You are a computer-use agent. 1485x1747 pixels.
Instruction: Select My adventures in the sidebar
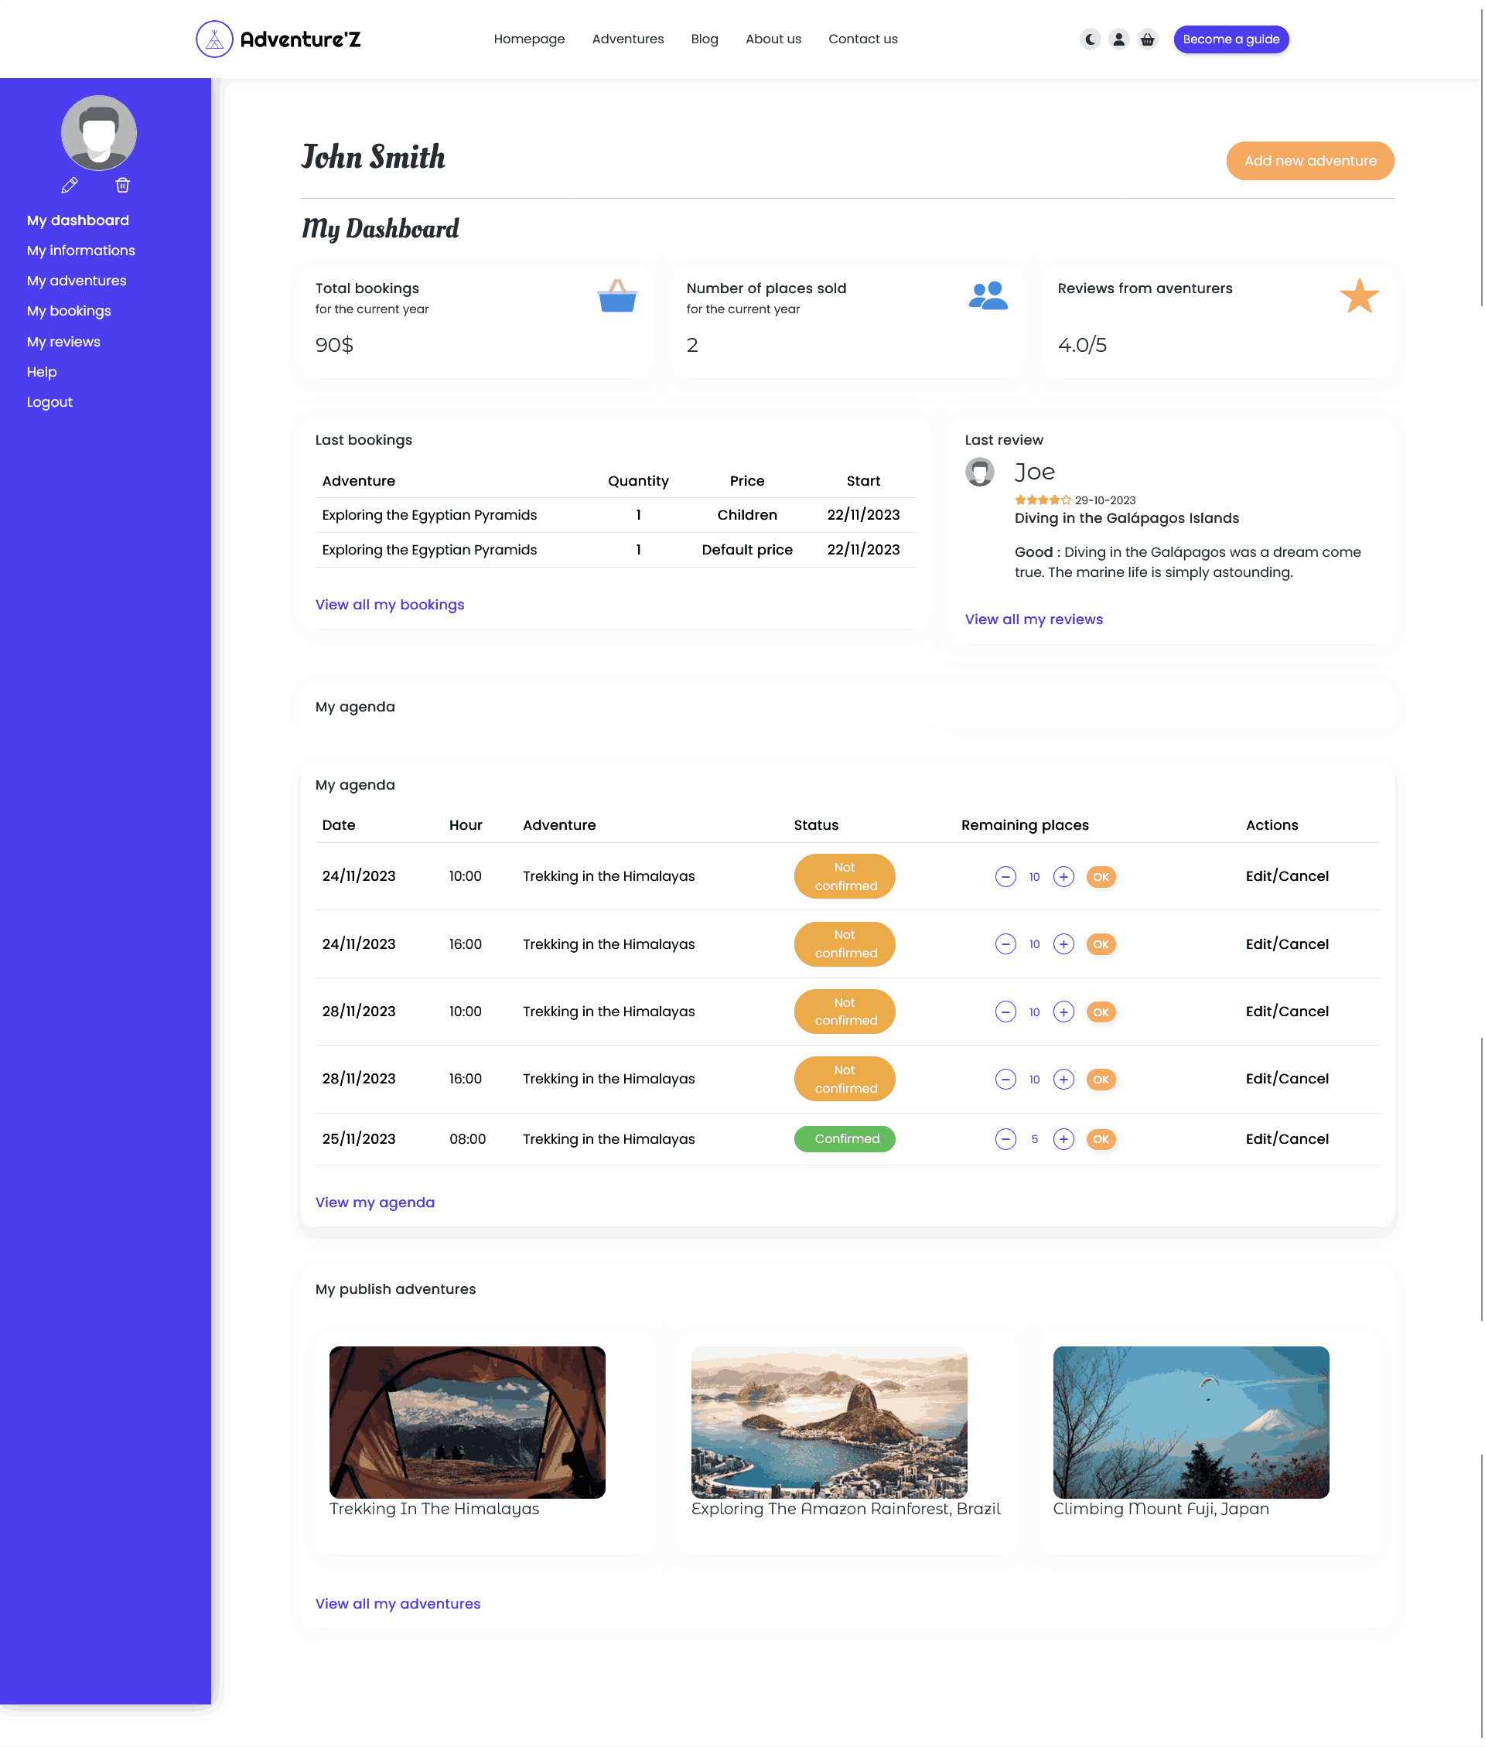(x=77, y=281)
